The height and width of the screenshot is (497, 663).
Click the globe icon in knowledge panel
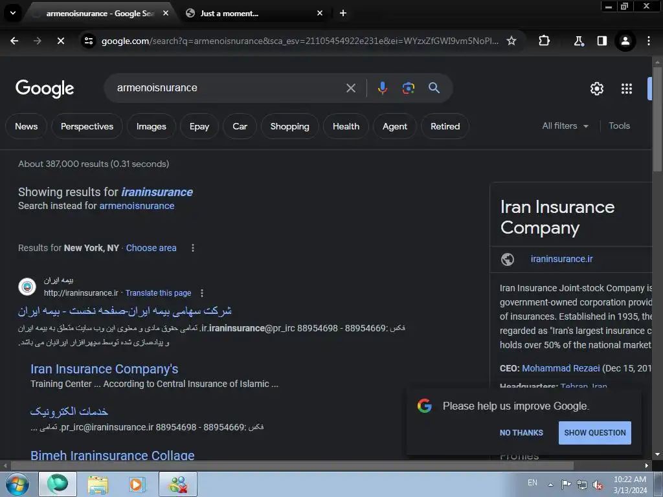pos(508,259)
